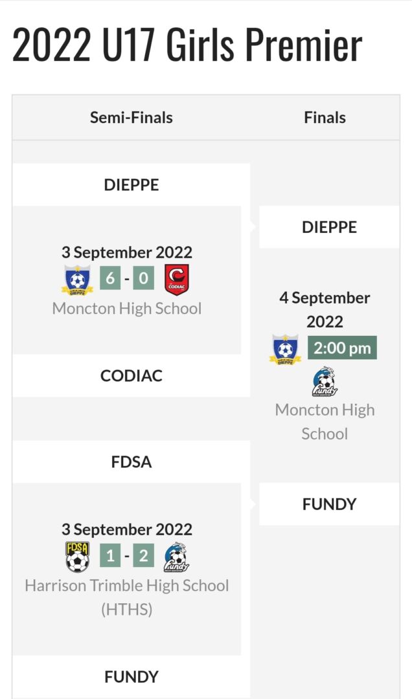Click the FDSA soccer ball logo
412x699 pixels.
tap(78, 557)
